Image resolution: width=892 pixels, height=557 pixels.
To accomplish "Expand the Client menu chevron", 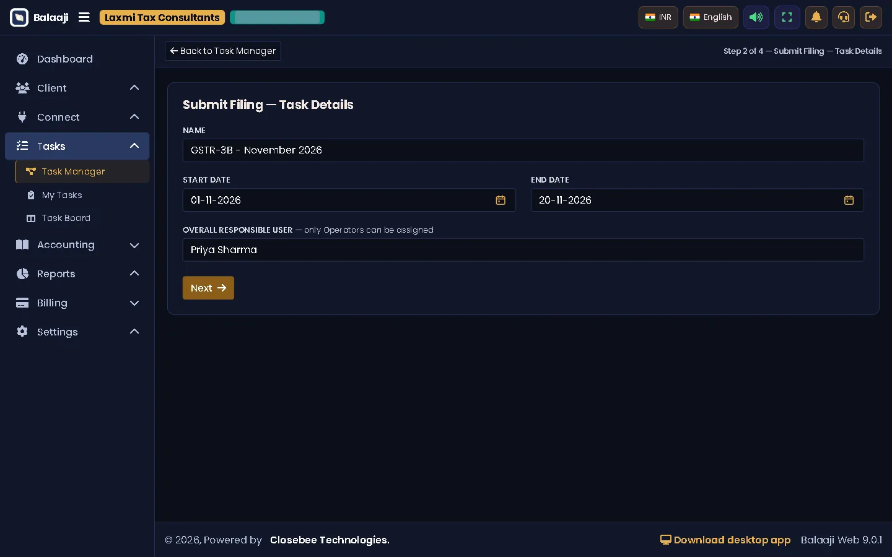I will tap(134, 88).
